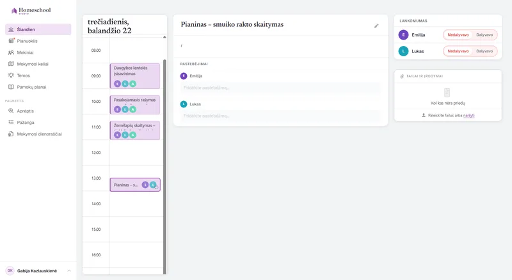Click the Homeschool Studio logo
Image resolution: width=512 pixels, height=280 pixels.
(31, 11)
